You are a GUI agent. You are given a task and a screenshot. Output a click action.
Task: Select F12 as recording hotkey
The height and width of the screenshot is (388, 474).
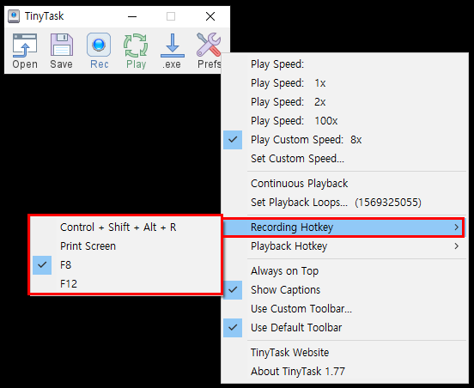pyautogui.click(x=125, y=284)
